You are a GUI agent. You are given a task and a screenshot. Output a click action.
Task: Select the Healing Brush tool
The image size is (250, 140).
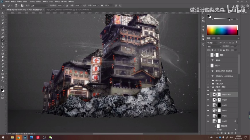(3, 37)
